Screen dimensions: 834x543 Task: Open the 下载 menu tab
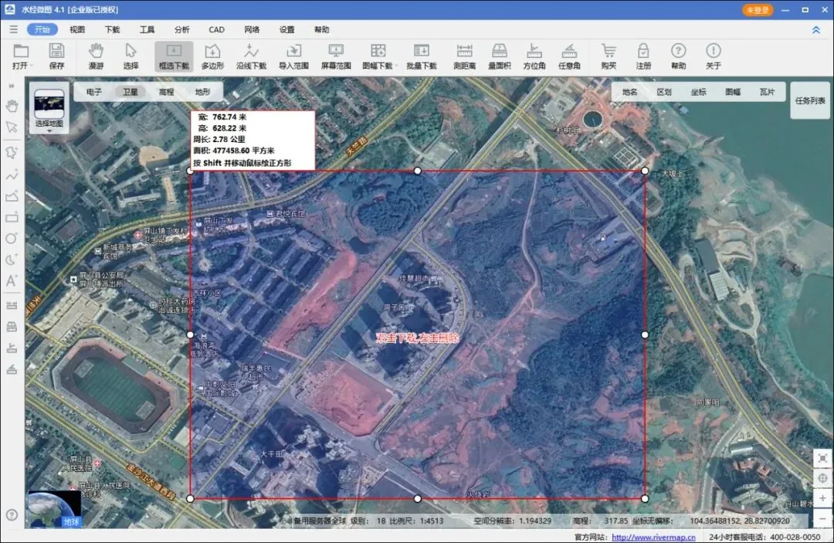click(x=112, y=29)
